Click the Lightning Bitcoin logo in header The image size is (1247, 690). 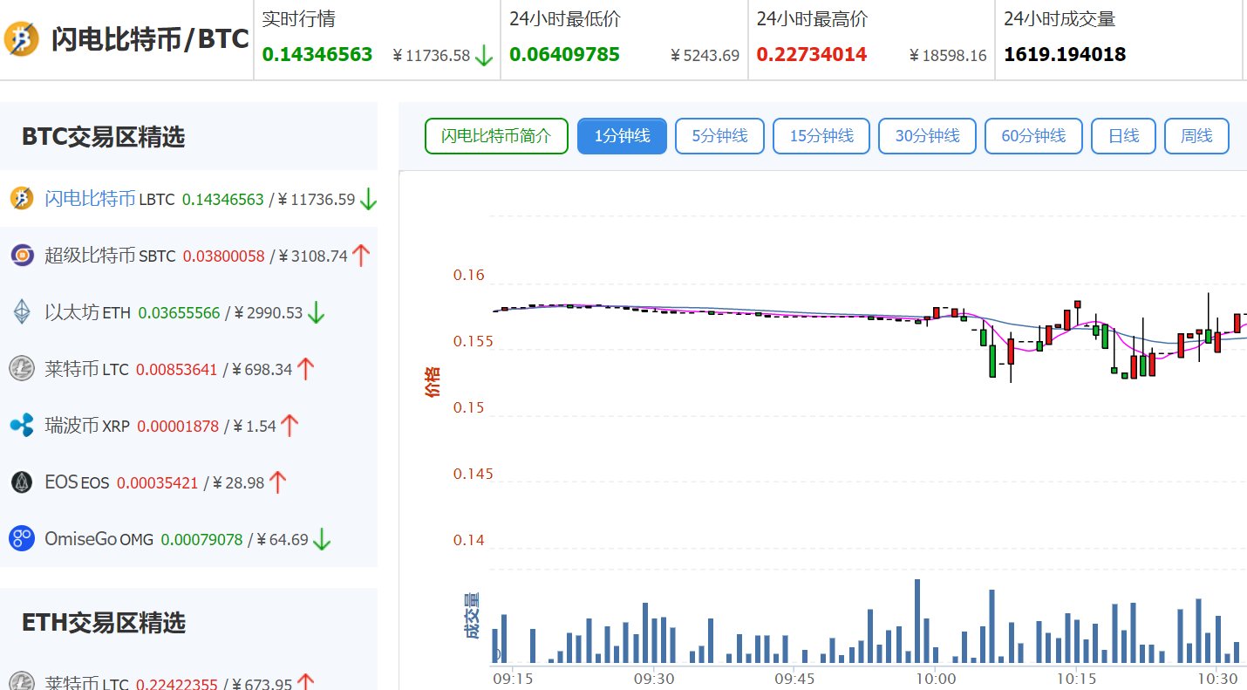tap(22, 39)
